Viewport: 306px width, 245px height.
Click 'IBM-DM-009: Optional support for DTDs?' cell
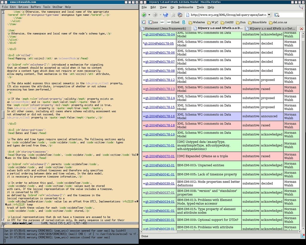(x=209, y=220)
